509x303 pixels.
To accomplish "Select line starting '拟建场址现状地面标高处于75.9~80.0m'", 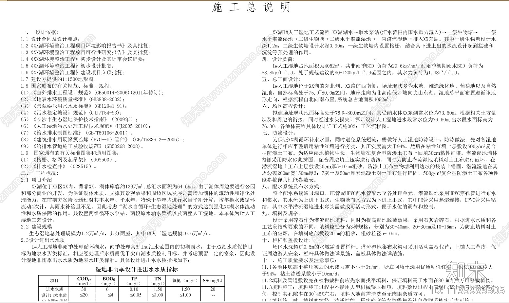I will pos(384,113).
